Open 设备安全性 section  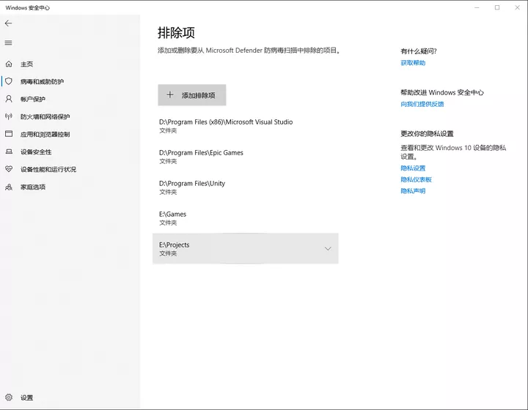(x=36, y=152)
